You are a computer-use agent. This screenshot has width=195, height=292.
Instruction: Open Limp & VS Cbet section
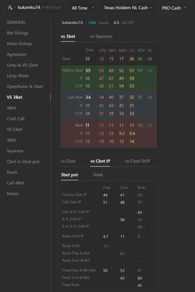[x=22, y=65]
